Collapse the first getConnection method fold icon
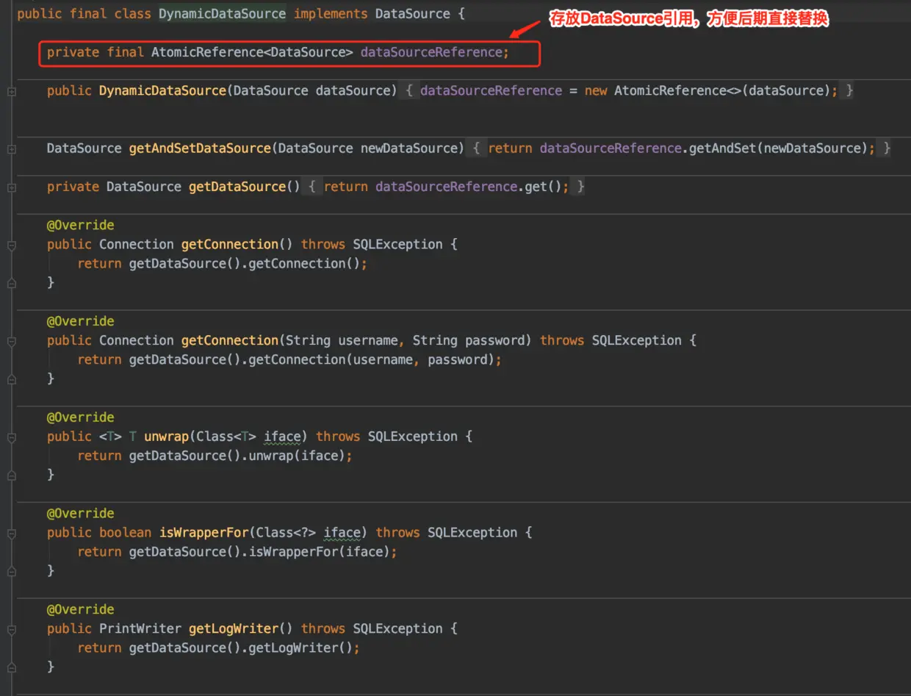The width and height of the screenshot is (911, 696). tap(10, 244)
